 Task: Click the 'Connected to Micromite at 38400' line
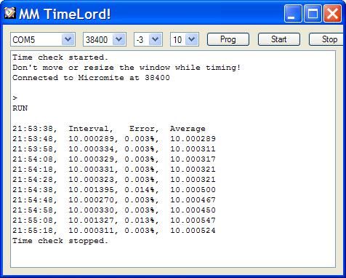point(91,78)
